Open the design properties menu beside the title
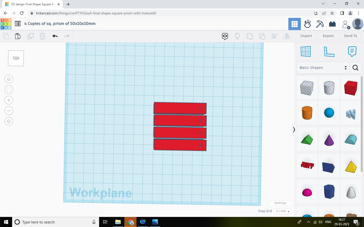This screenshot has width=364, height=227. click(x=18, y=23)
